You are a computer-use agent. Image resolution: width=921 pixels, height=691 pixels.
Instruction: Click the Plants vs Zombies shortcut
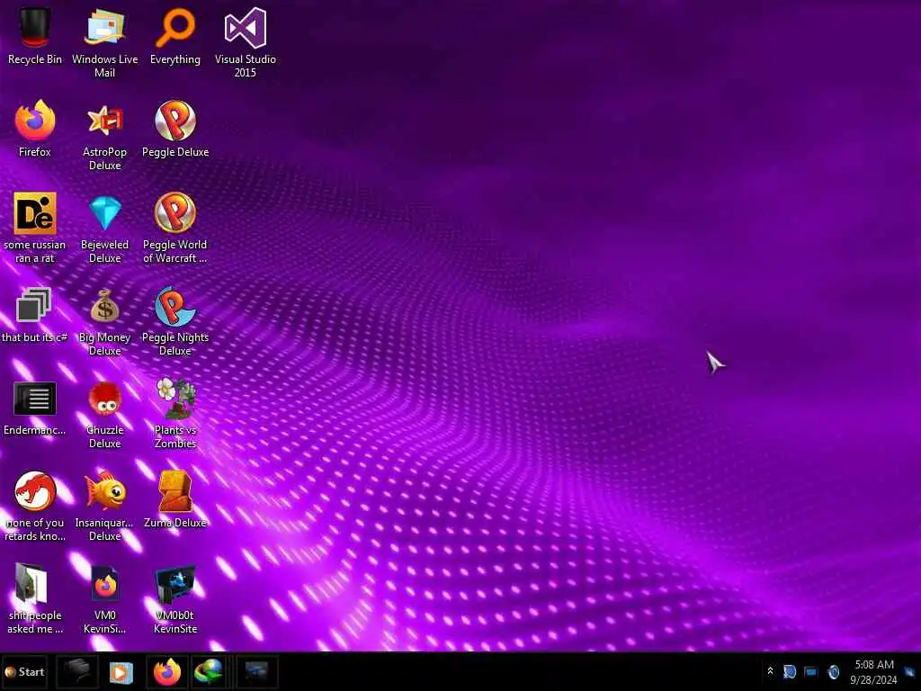tap(175, 414)
